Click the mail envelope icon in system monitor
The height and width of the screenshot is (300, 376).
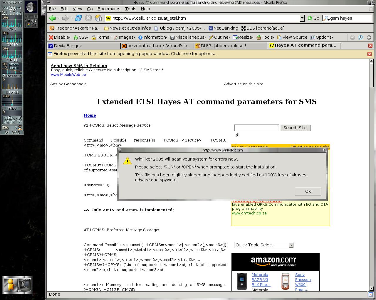click(6, 128)
